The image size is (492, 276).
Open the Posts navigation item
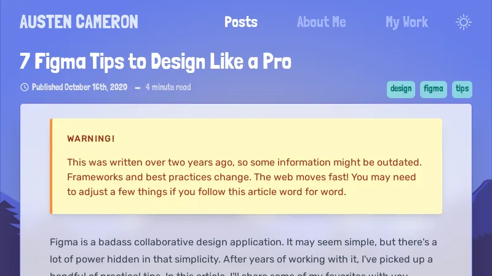tap(241, 23)
